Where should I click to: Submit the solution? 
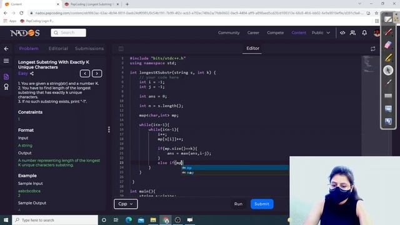262,204
